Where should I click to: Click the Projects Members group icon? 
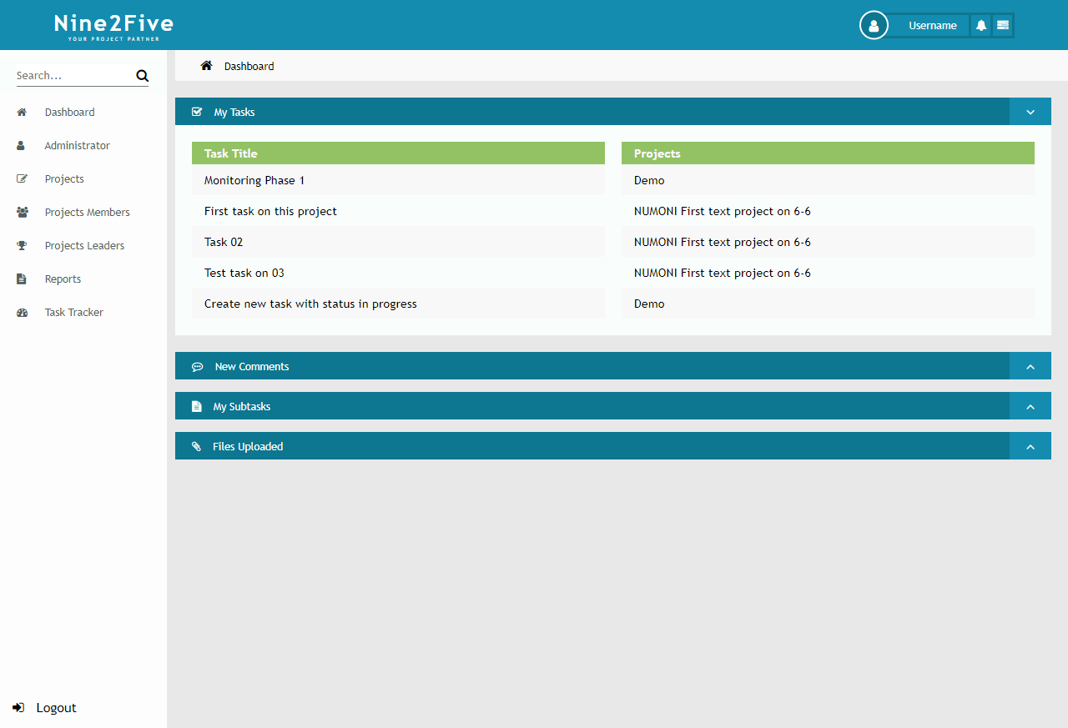pyautogui.click(x=23, y=212)
